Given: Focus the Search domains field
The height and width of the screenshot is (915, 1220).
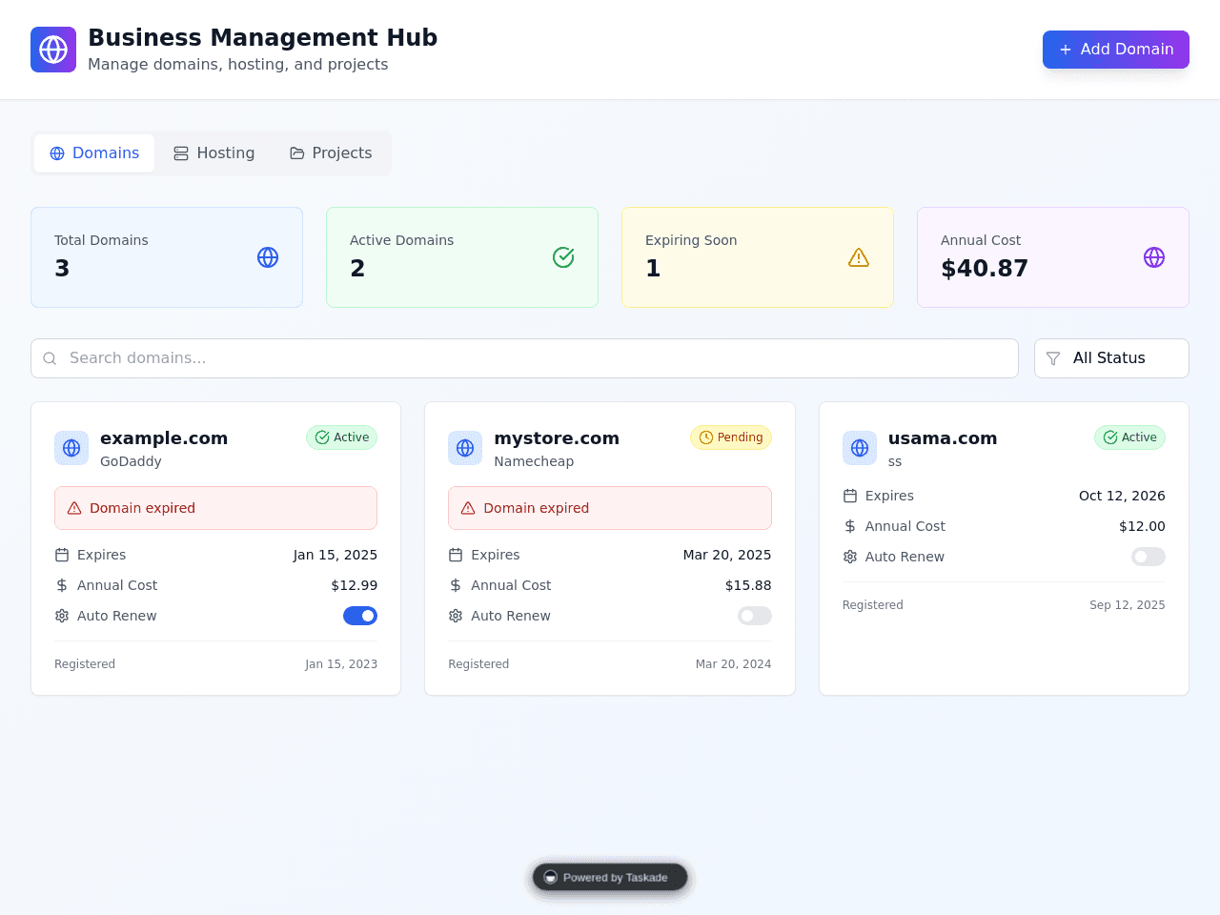Looking at the screenshot, I should (x=524, y=358).
